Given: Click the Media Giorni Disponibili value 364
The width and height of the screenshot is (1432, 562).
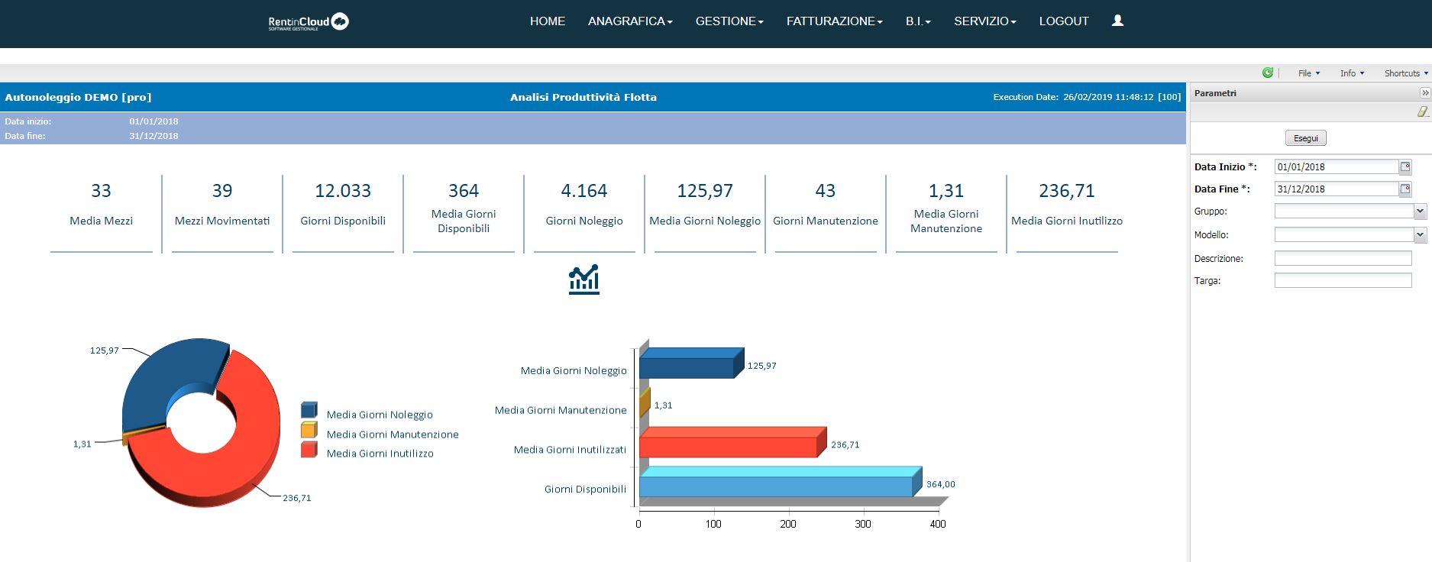Looking at the screenshot, I should [464, 191].
